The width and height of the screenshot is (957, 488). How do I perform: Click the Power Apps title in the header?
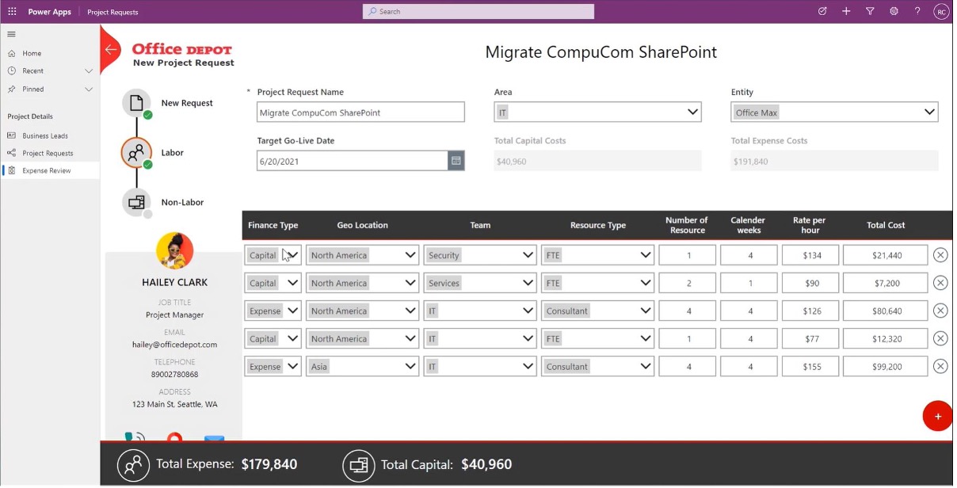coord(49,12)
